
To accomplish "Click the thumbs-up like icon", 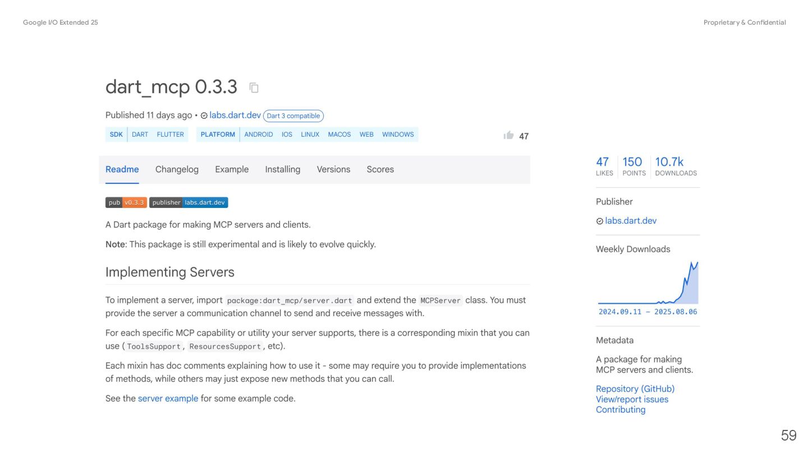I will pyautogui.click(x=509, y=135).
